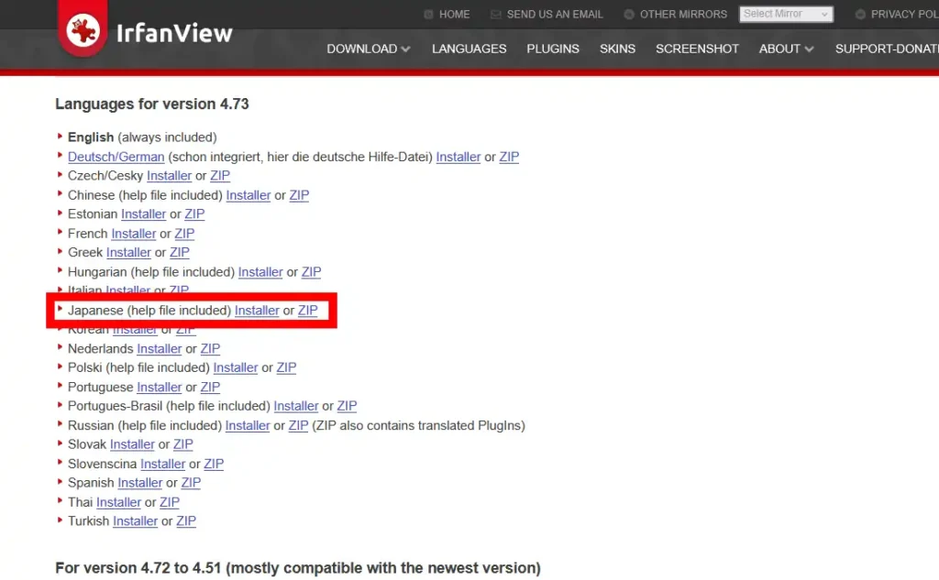Click the ZIP link for Russian
The image size is (939, 580).
tap(298, 425)
